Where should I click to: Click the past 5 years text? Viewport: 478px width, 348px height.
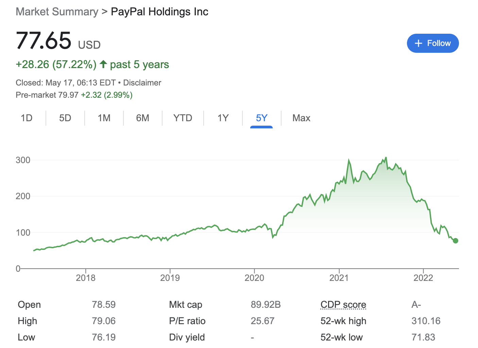[139, 64]
